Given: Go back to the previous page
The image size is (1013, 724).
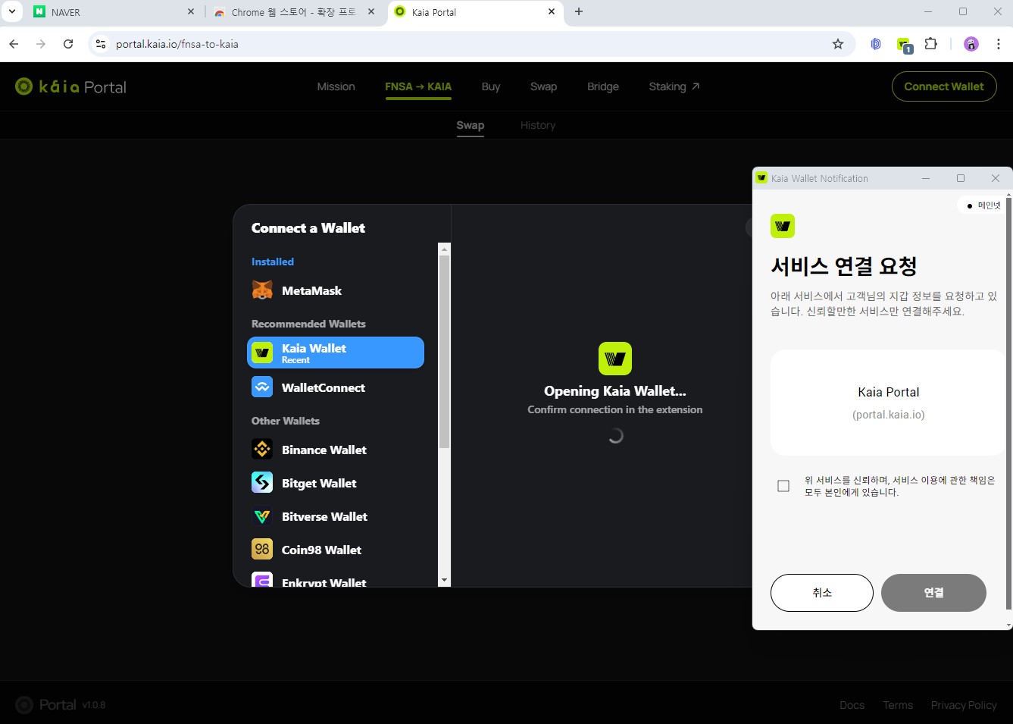Looking at the screenshot, I should point(14,44).
